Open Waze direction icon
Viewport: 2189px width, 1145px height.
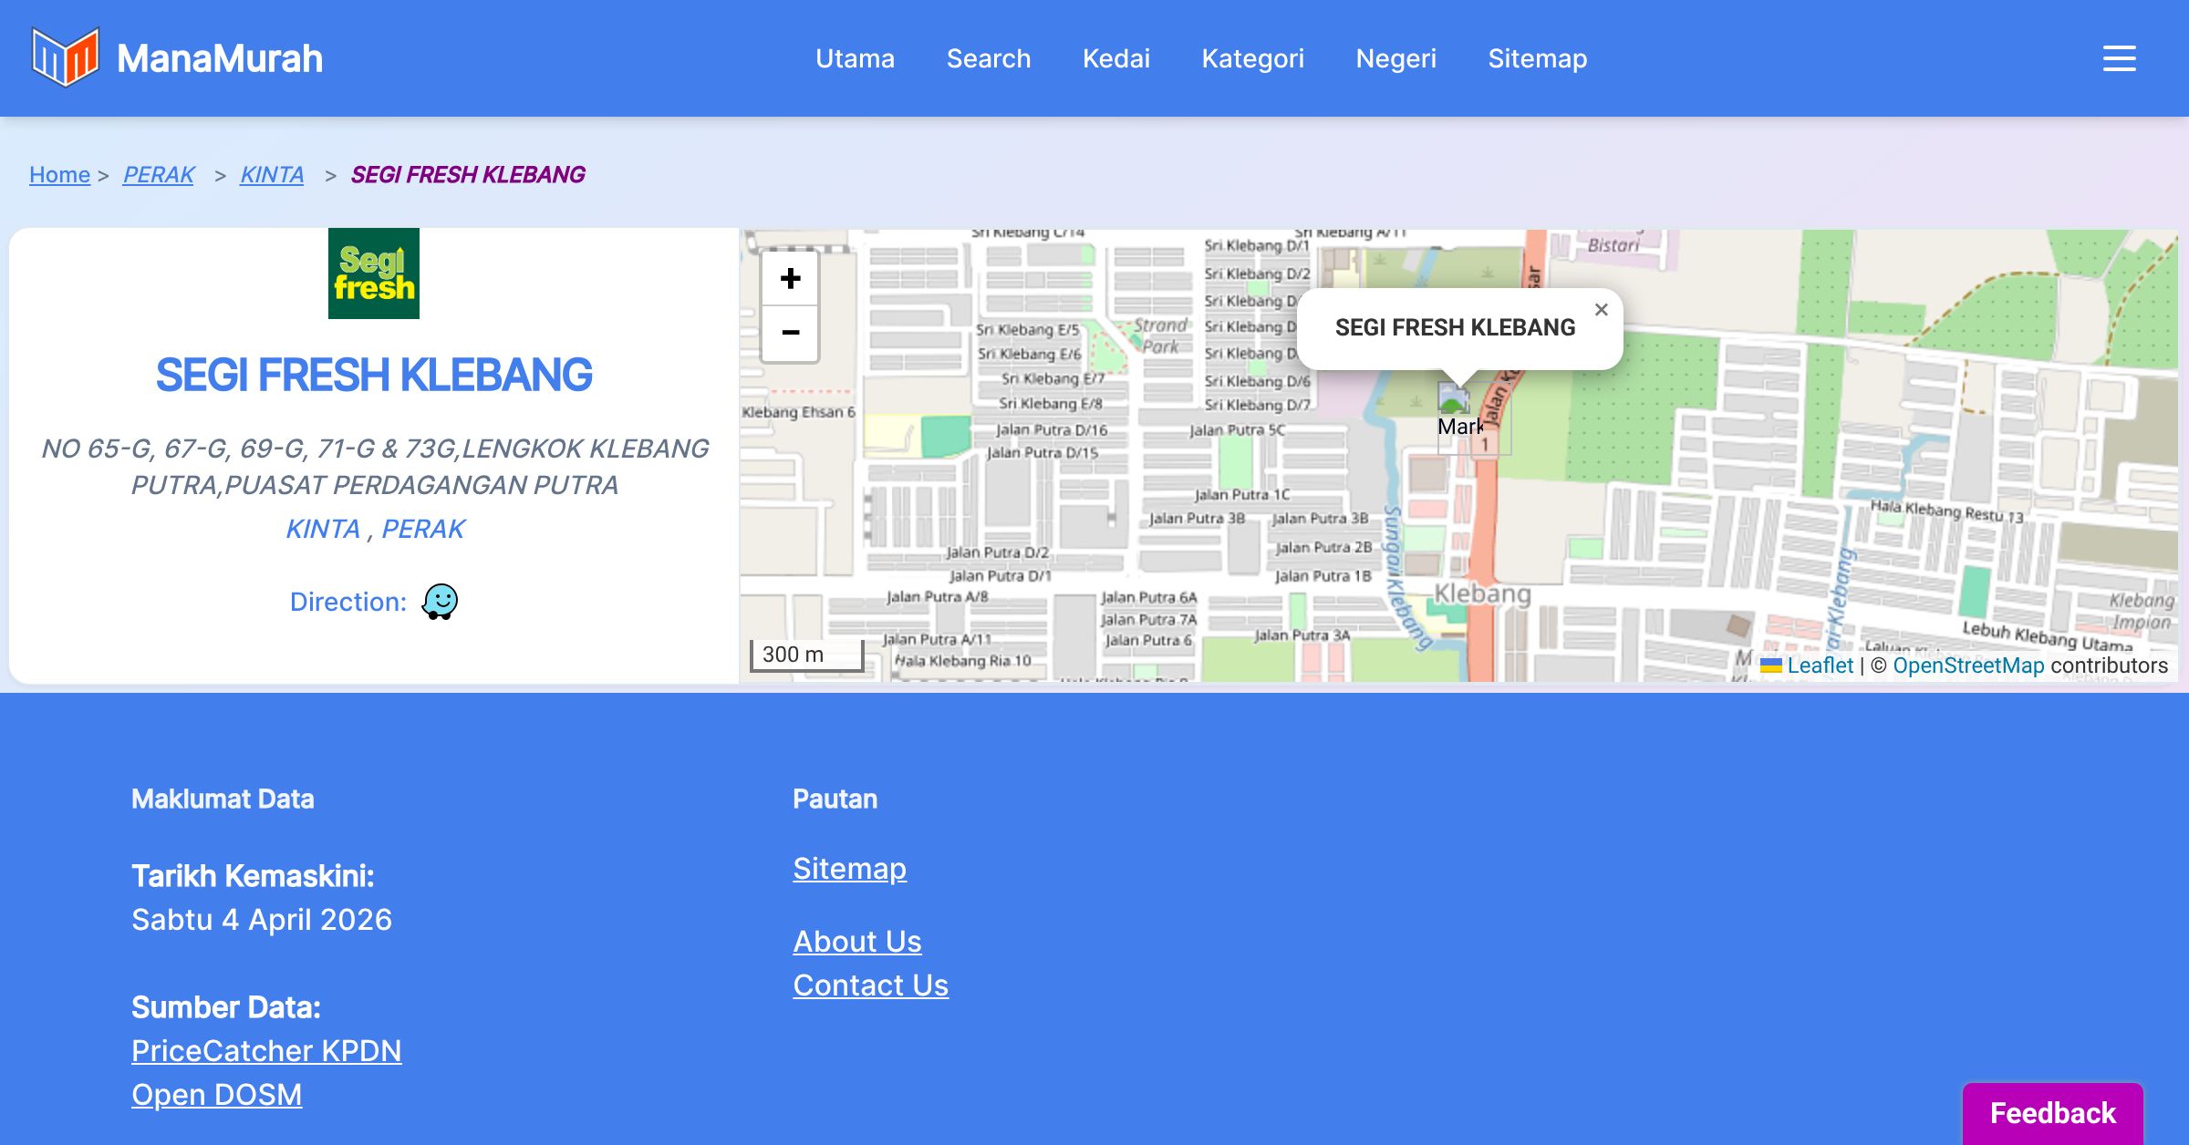(x=440, y=602)
